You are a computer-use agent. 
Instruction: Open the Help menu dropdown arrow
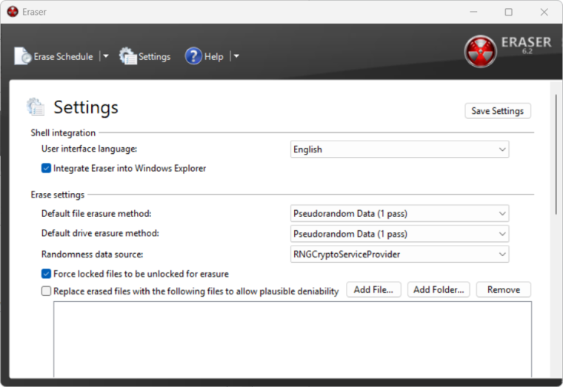point(236,56)
